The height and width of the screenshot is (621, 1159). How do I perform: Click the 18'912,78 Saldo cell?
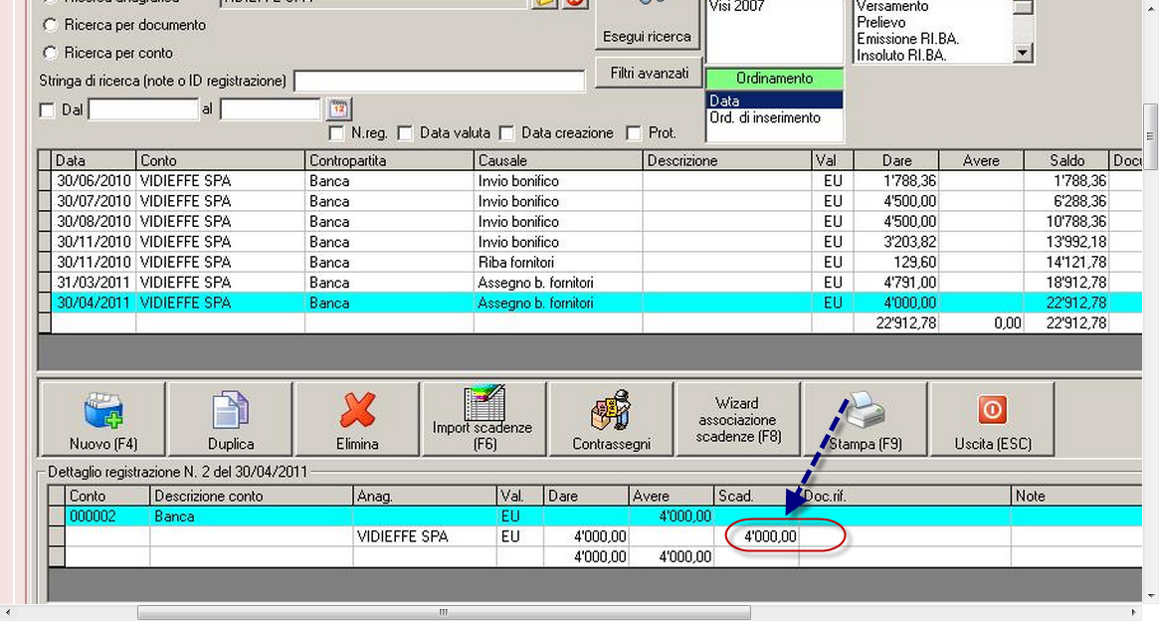click(1066, 283)
